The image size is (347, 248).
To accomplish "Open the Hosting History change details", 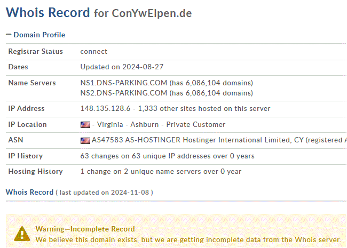I will [161, 172].
